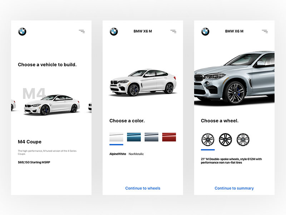
Task: Click the large grey M4 watermark text
Action: click(34, 94)
